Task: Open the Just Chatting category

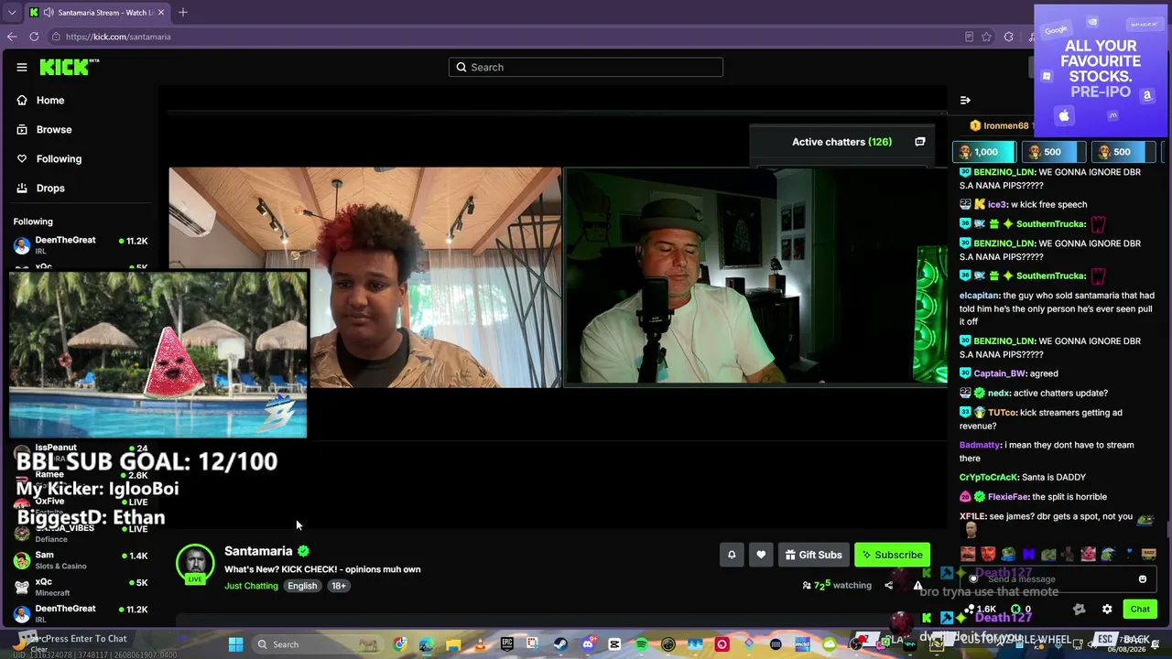Action: click(x=251, y=586)
